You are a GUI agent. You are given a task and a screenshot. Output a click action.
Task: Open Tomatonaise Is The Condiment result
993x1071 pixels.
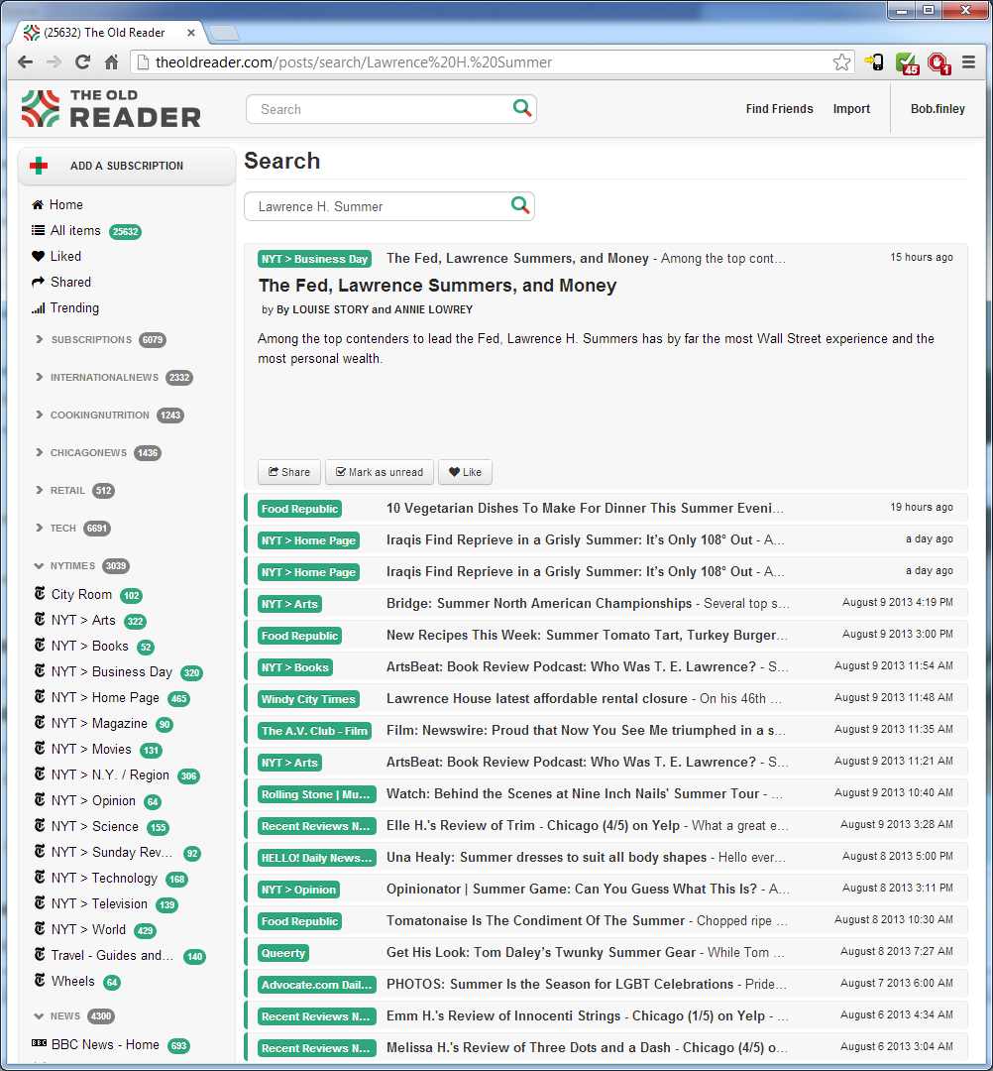pos(607,920)
